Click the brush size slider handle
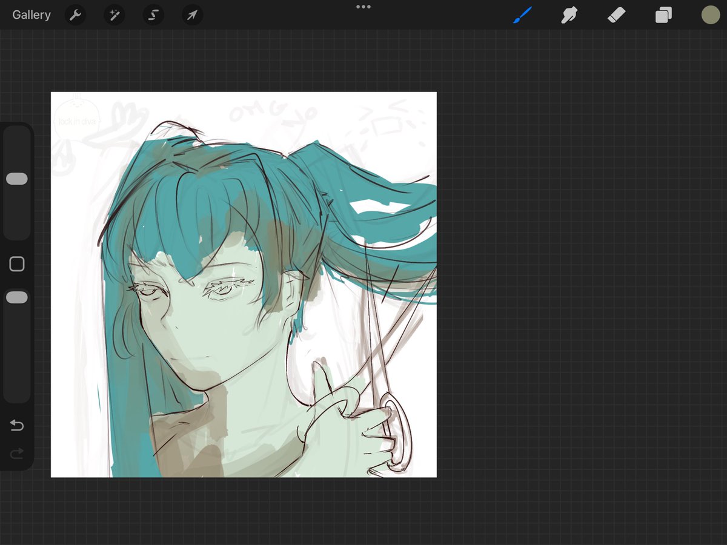The image size is (727, 545). click(17, 179)
